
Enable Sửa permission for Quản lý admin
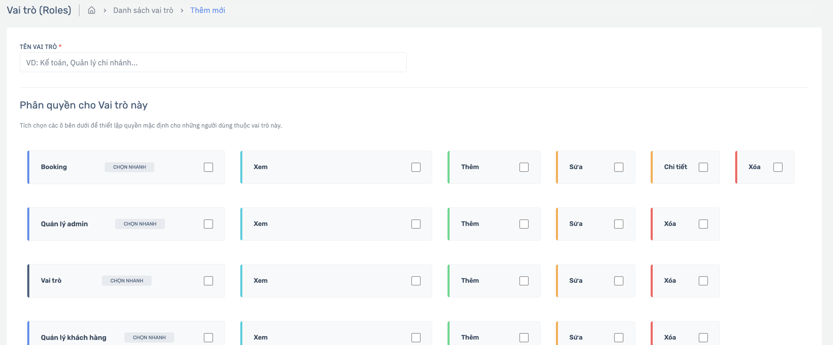pyautogui.click(x=619, y=224)
